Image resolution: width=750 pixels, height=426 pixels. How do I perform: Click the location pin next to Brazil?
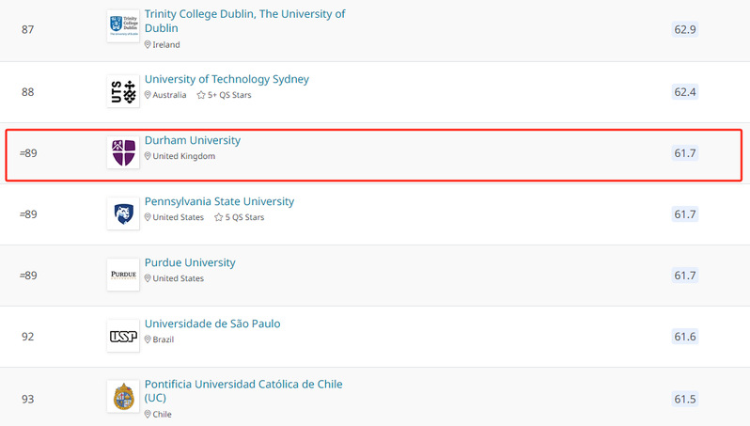coord(148,339)
